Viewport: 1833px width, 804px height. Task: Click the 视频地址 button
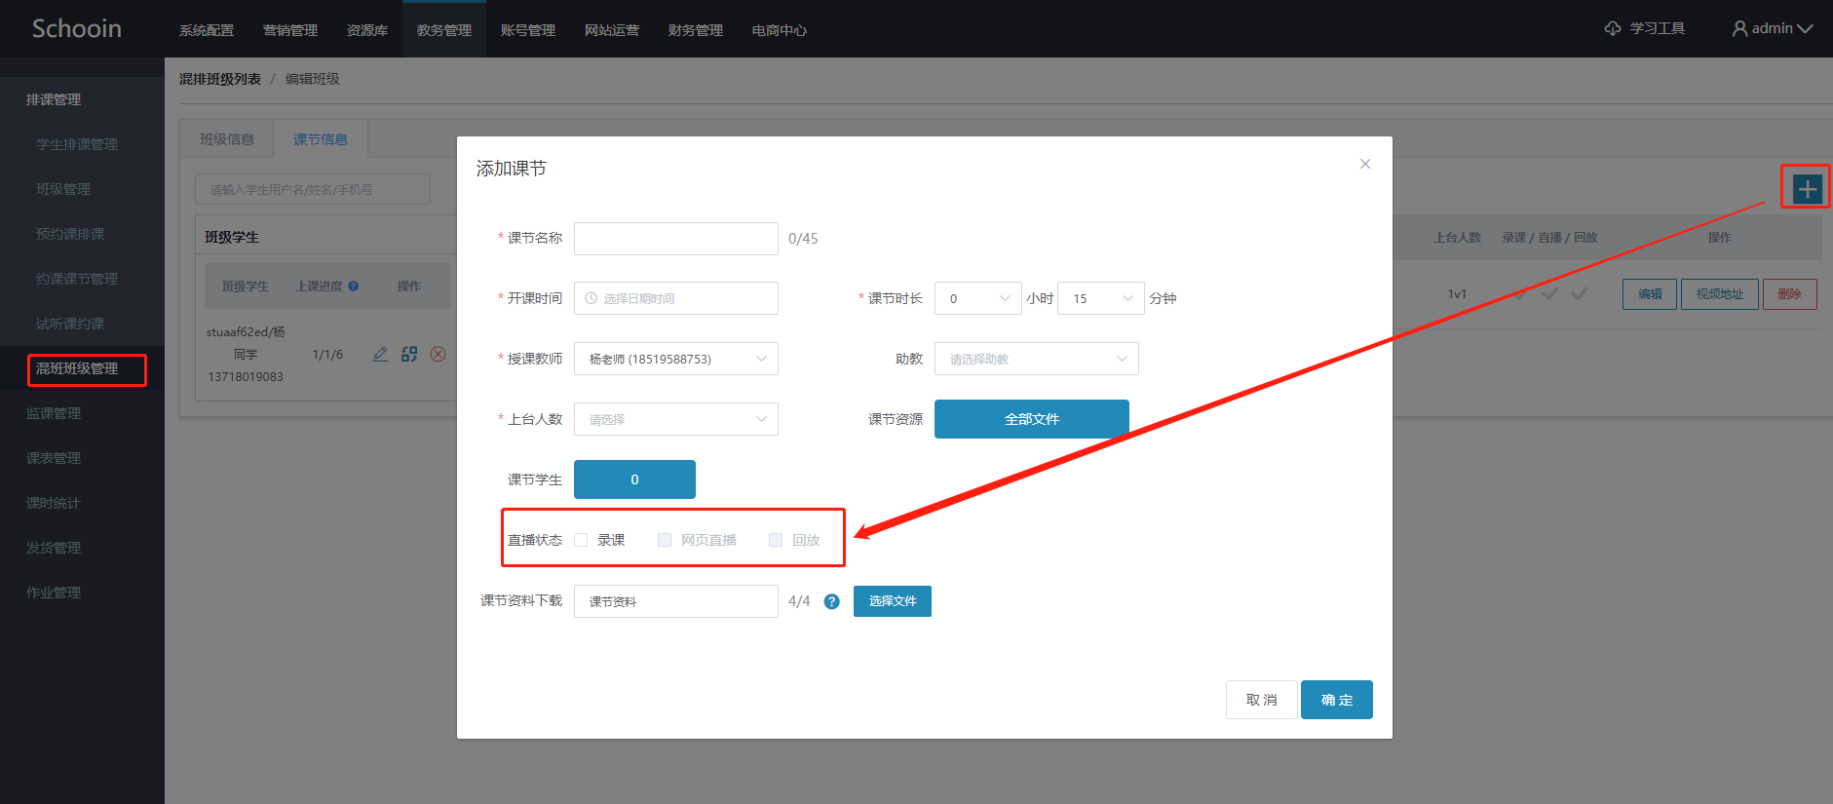tap(1720, 294)
